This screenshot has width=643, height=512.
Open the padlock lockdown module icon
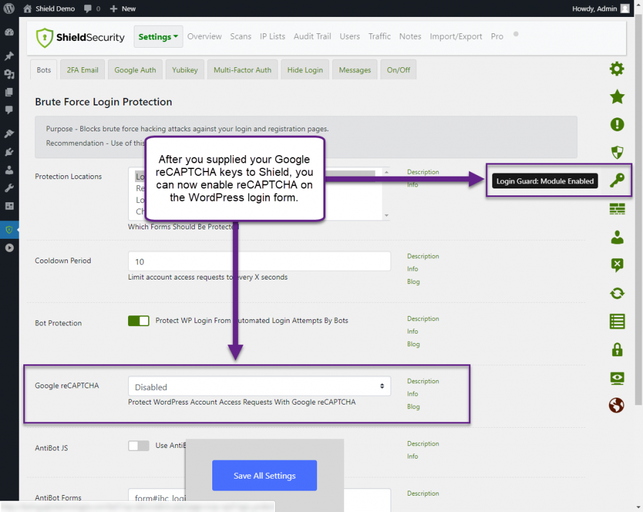617,349
